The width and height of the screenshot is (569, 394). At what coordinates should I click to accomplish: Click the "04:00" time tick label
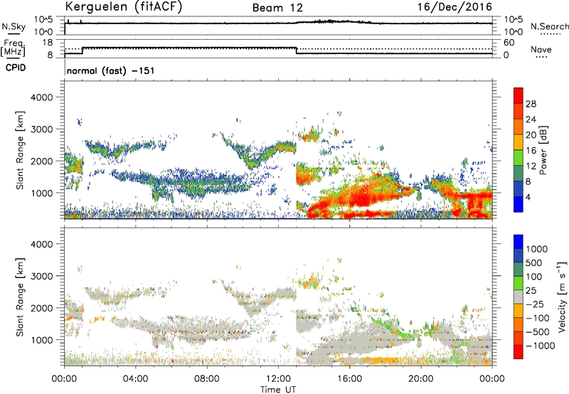point(135,379)
